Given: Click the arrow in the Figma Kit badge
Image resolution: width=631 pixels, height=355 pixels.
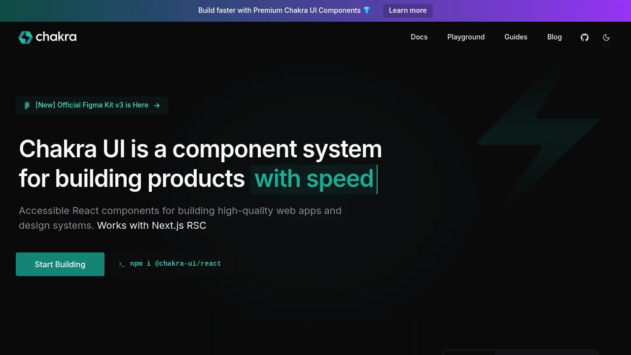Looking at the screenshot, I should 157,106.
